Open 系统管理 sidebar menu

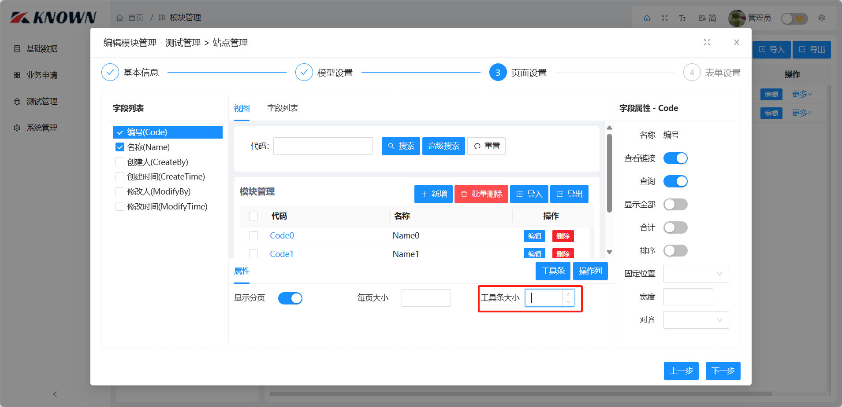pos(42,128)
